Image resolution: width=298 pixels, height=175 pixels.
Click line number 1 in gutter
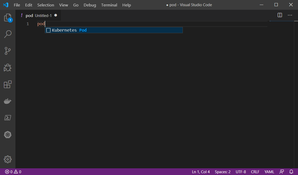pyautogui.click(x=28, y=24)
